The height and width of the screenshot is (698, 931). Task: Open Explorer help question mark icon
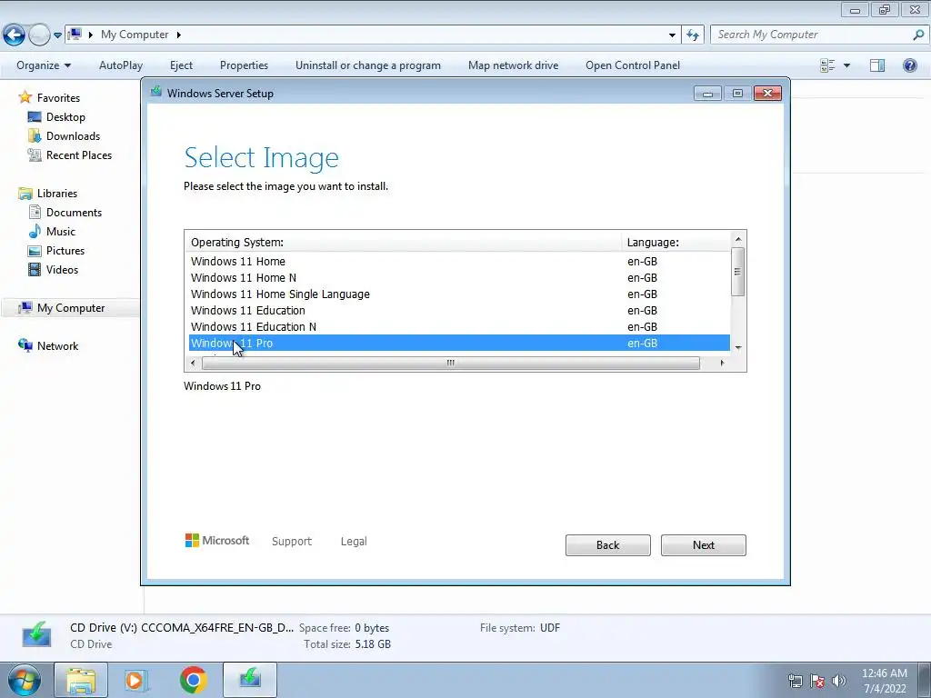pos(909,65)
